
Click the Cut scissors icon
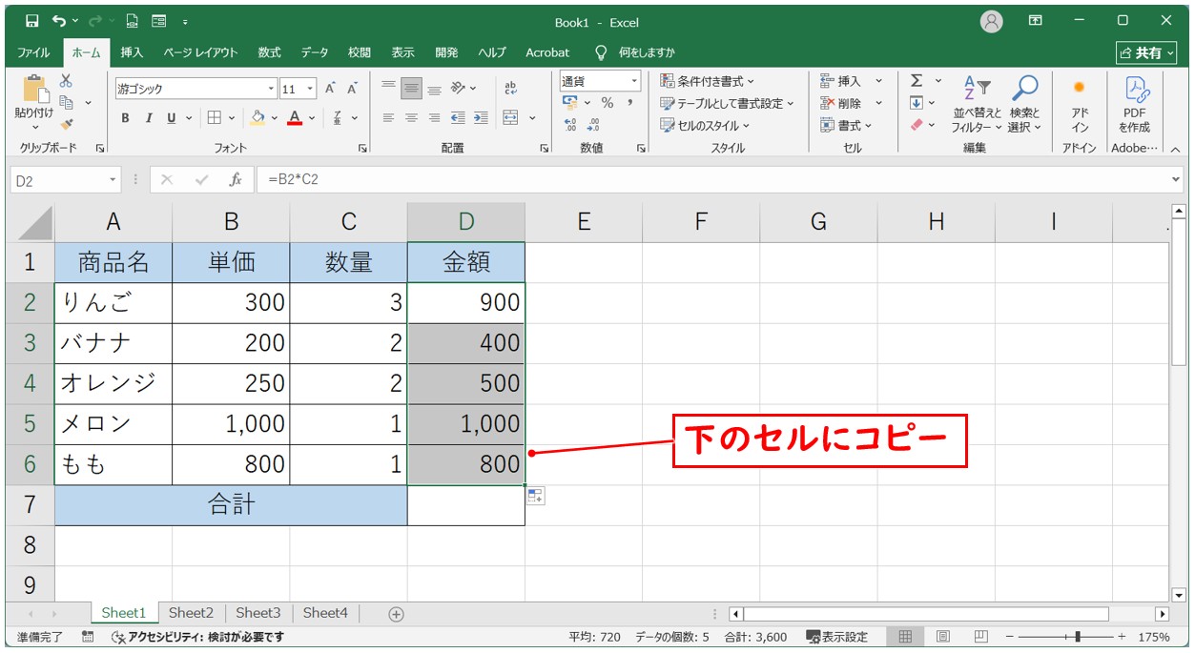pyautogui.click(x=66, y=81)
